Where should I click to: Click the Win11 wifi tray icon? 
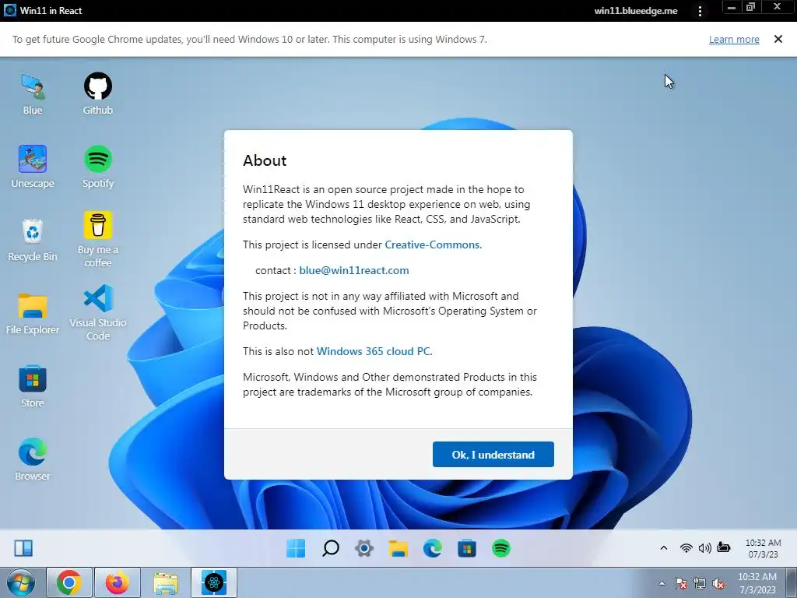686,547
